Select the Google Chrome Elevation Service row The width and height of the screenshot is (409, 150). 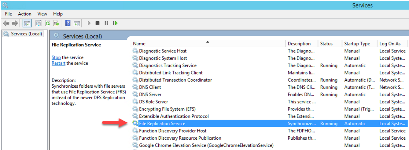269,145
